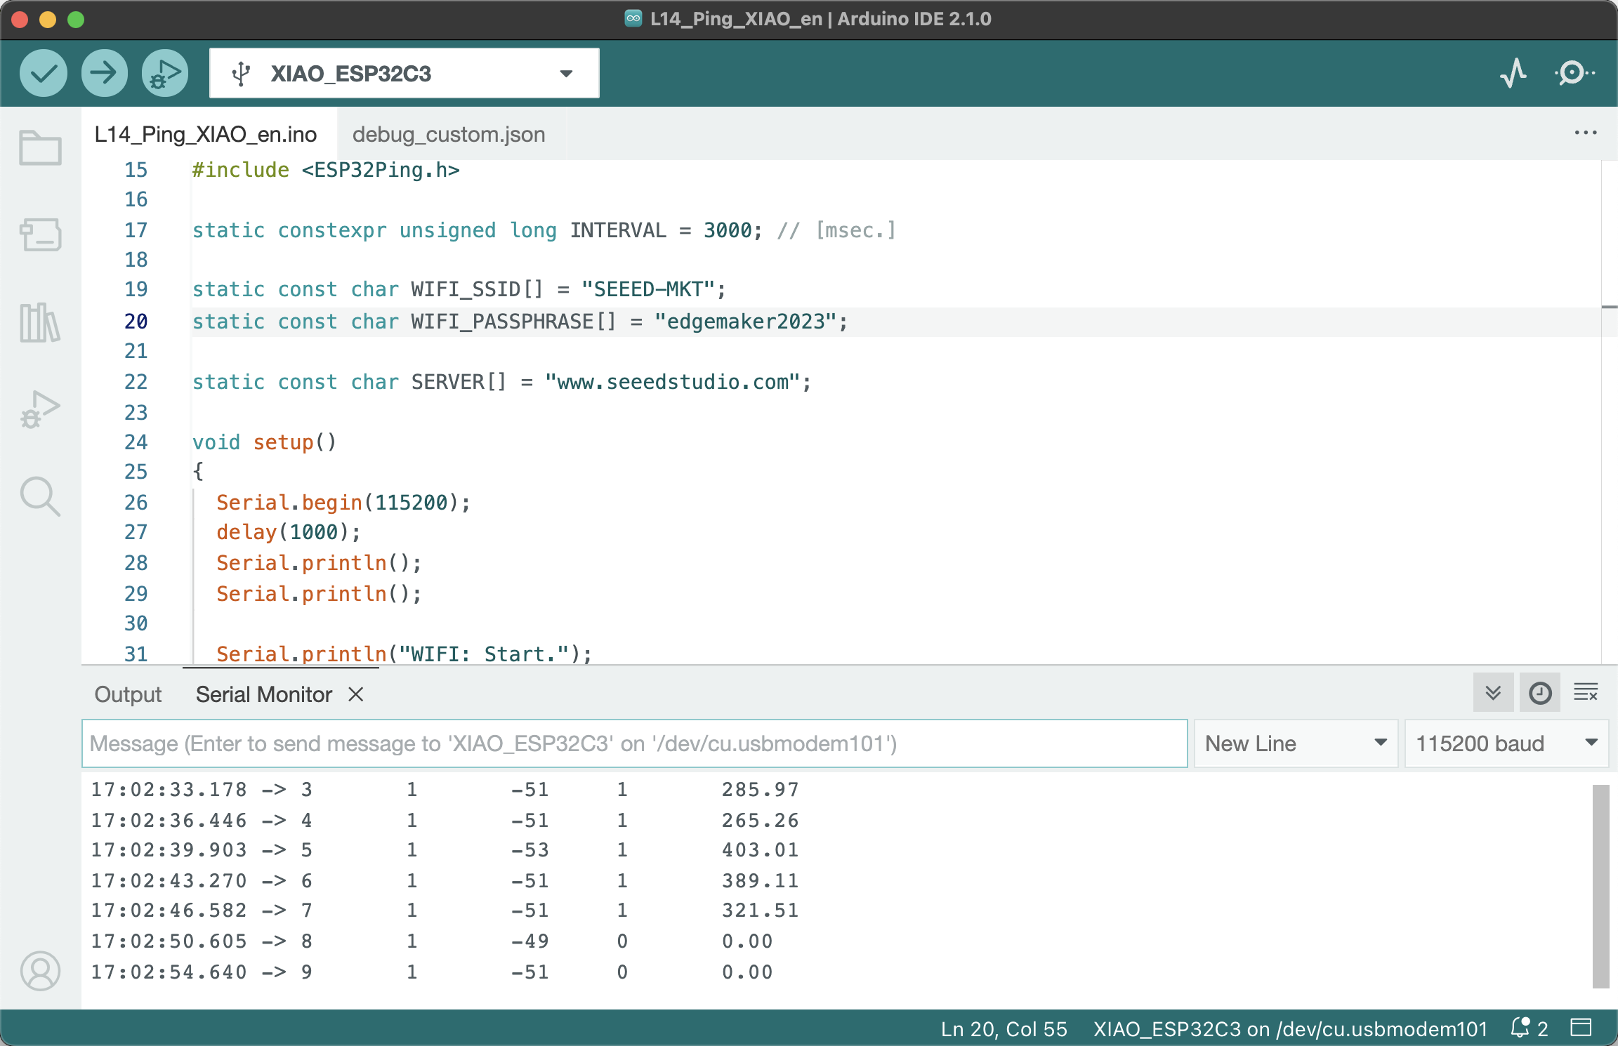Click the 17:02:33.178 serial output row
Image resolution: width=1618 pixels, height=1046 pixels.
coord(445,790)
